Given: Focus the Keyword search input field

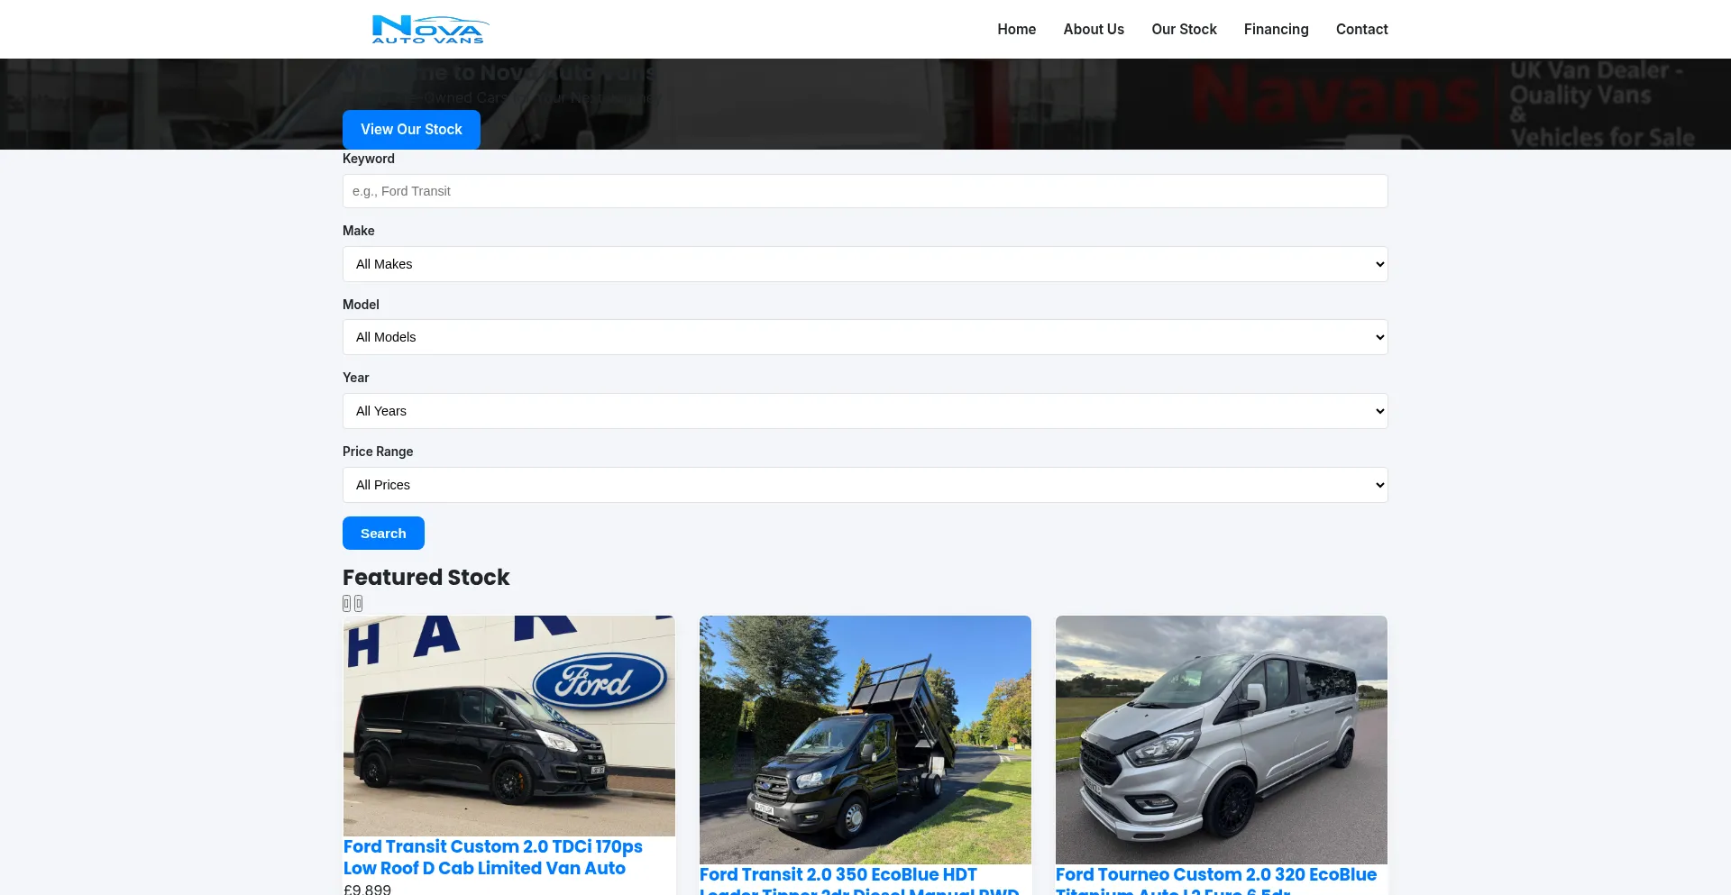Looking at the screenshot, I should (865, 191).
